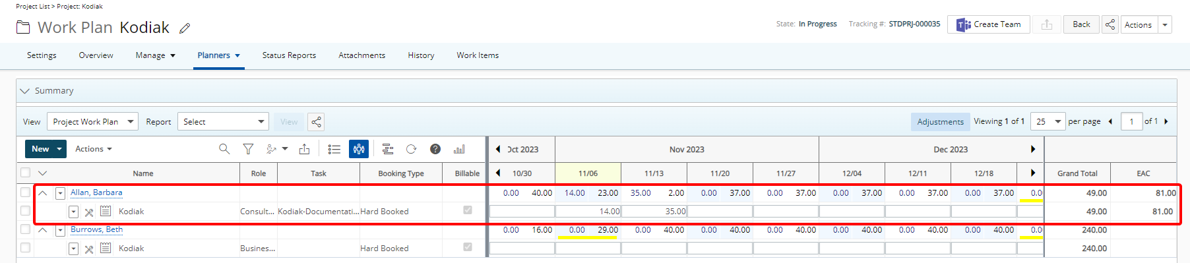Open the Settings tab
This screenshot has height=263, width=1190.
click(42, 55)
